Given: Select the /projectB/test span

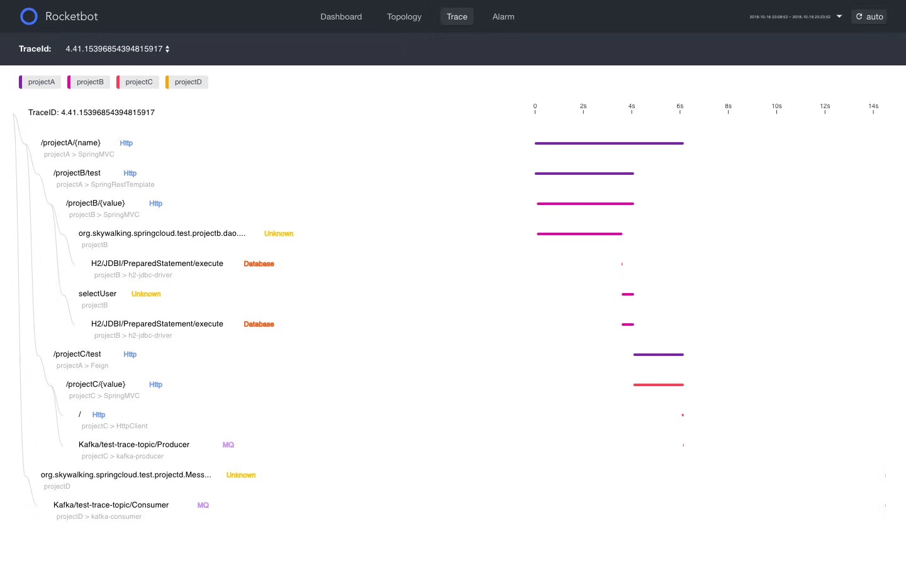Looking at the screenshot, I should click(x=77, y=173).
